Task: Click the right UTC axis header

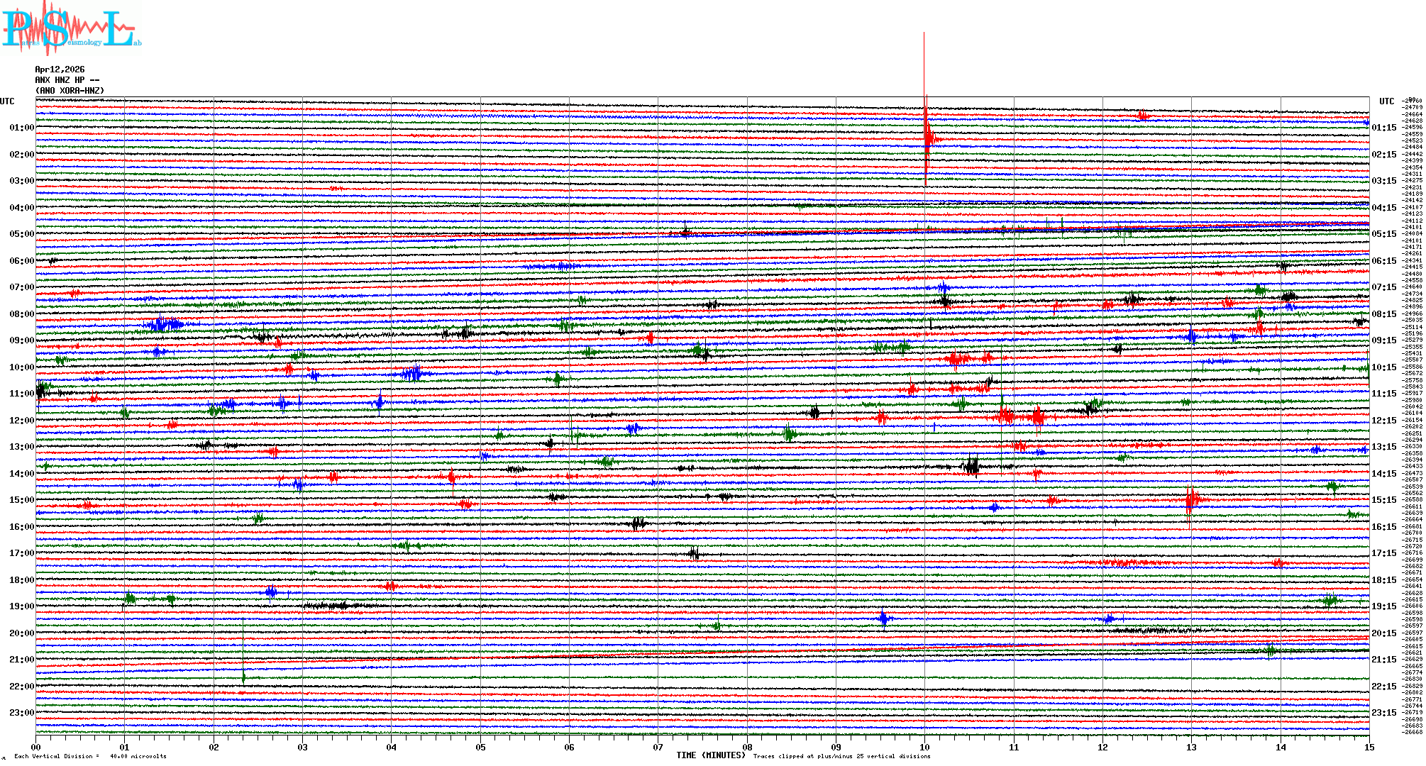Action: (x=1386, y=101)
